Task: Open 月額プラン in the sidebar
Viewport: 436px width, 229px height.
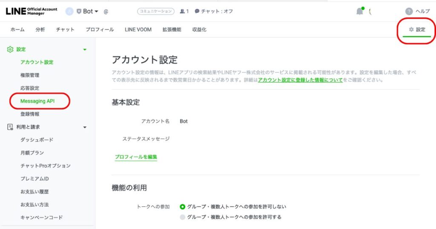Action: [x=32, y=153]
